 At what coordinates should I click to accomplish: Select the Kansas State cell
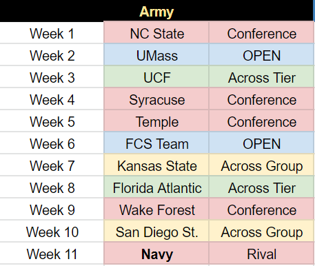coord(156,165)
